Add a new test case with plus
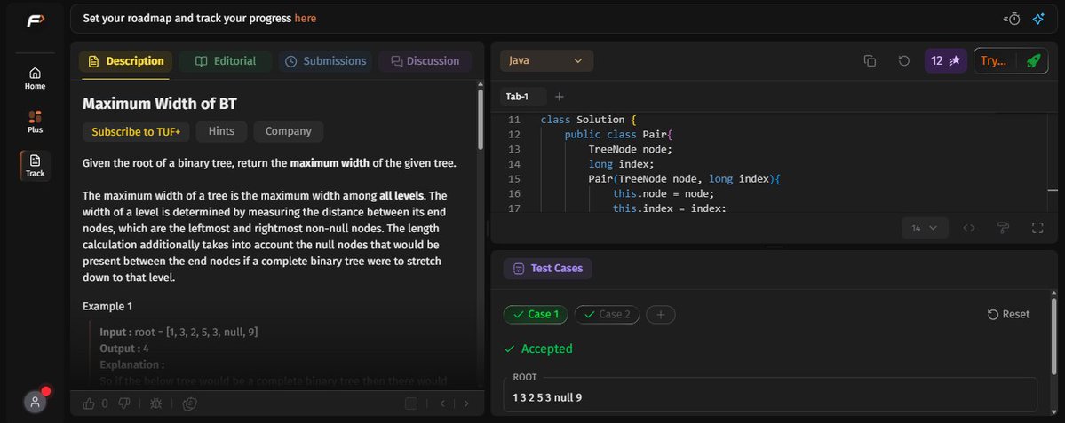Image resolution: width=1065 pixels, height=423 pixels. (660, 315)
